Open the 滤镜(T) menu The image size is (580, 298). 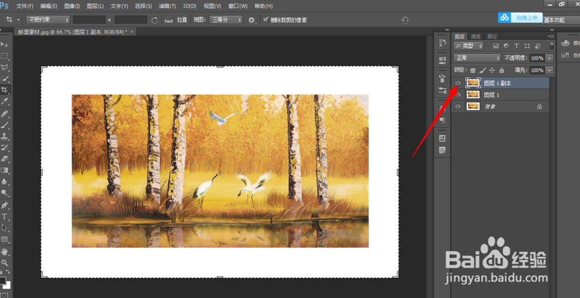tap(167, 6)
